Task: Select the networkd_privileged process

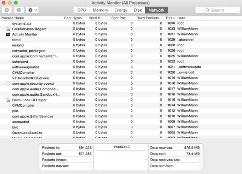Action: pyautogui.click(x=121, y=51)
